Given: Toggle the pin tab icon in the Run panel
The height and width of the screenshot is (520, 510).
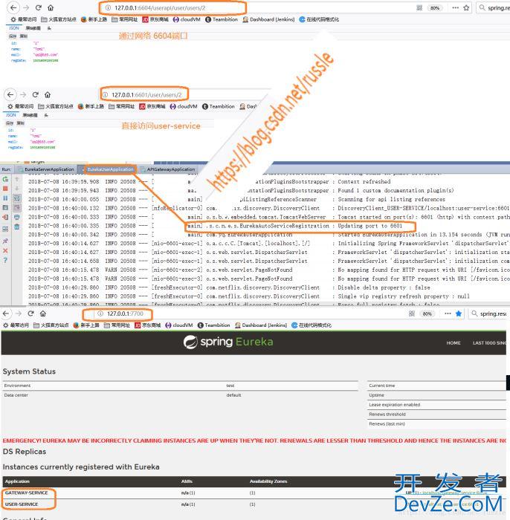Looking at the screenshot, I should pos(6,241).
